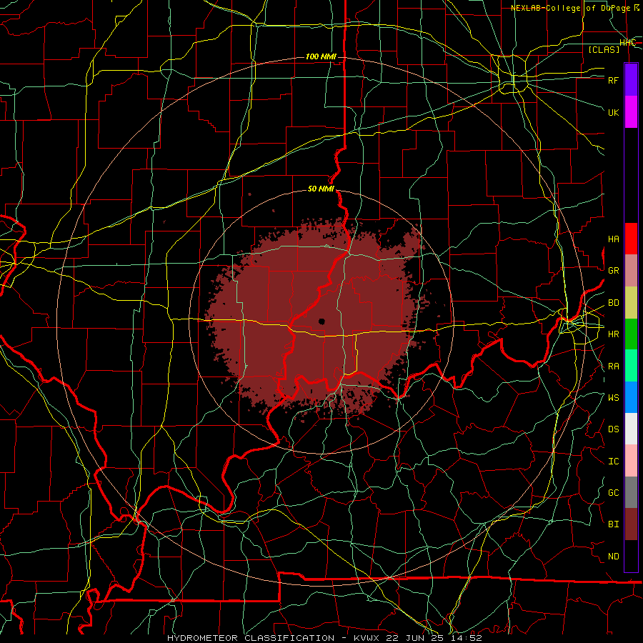Select the blue WS legend swatch
The width and height of the screenshot is (643, 643).
pos(631,397)
